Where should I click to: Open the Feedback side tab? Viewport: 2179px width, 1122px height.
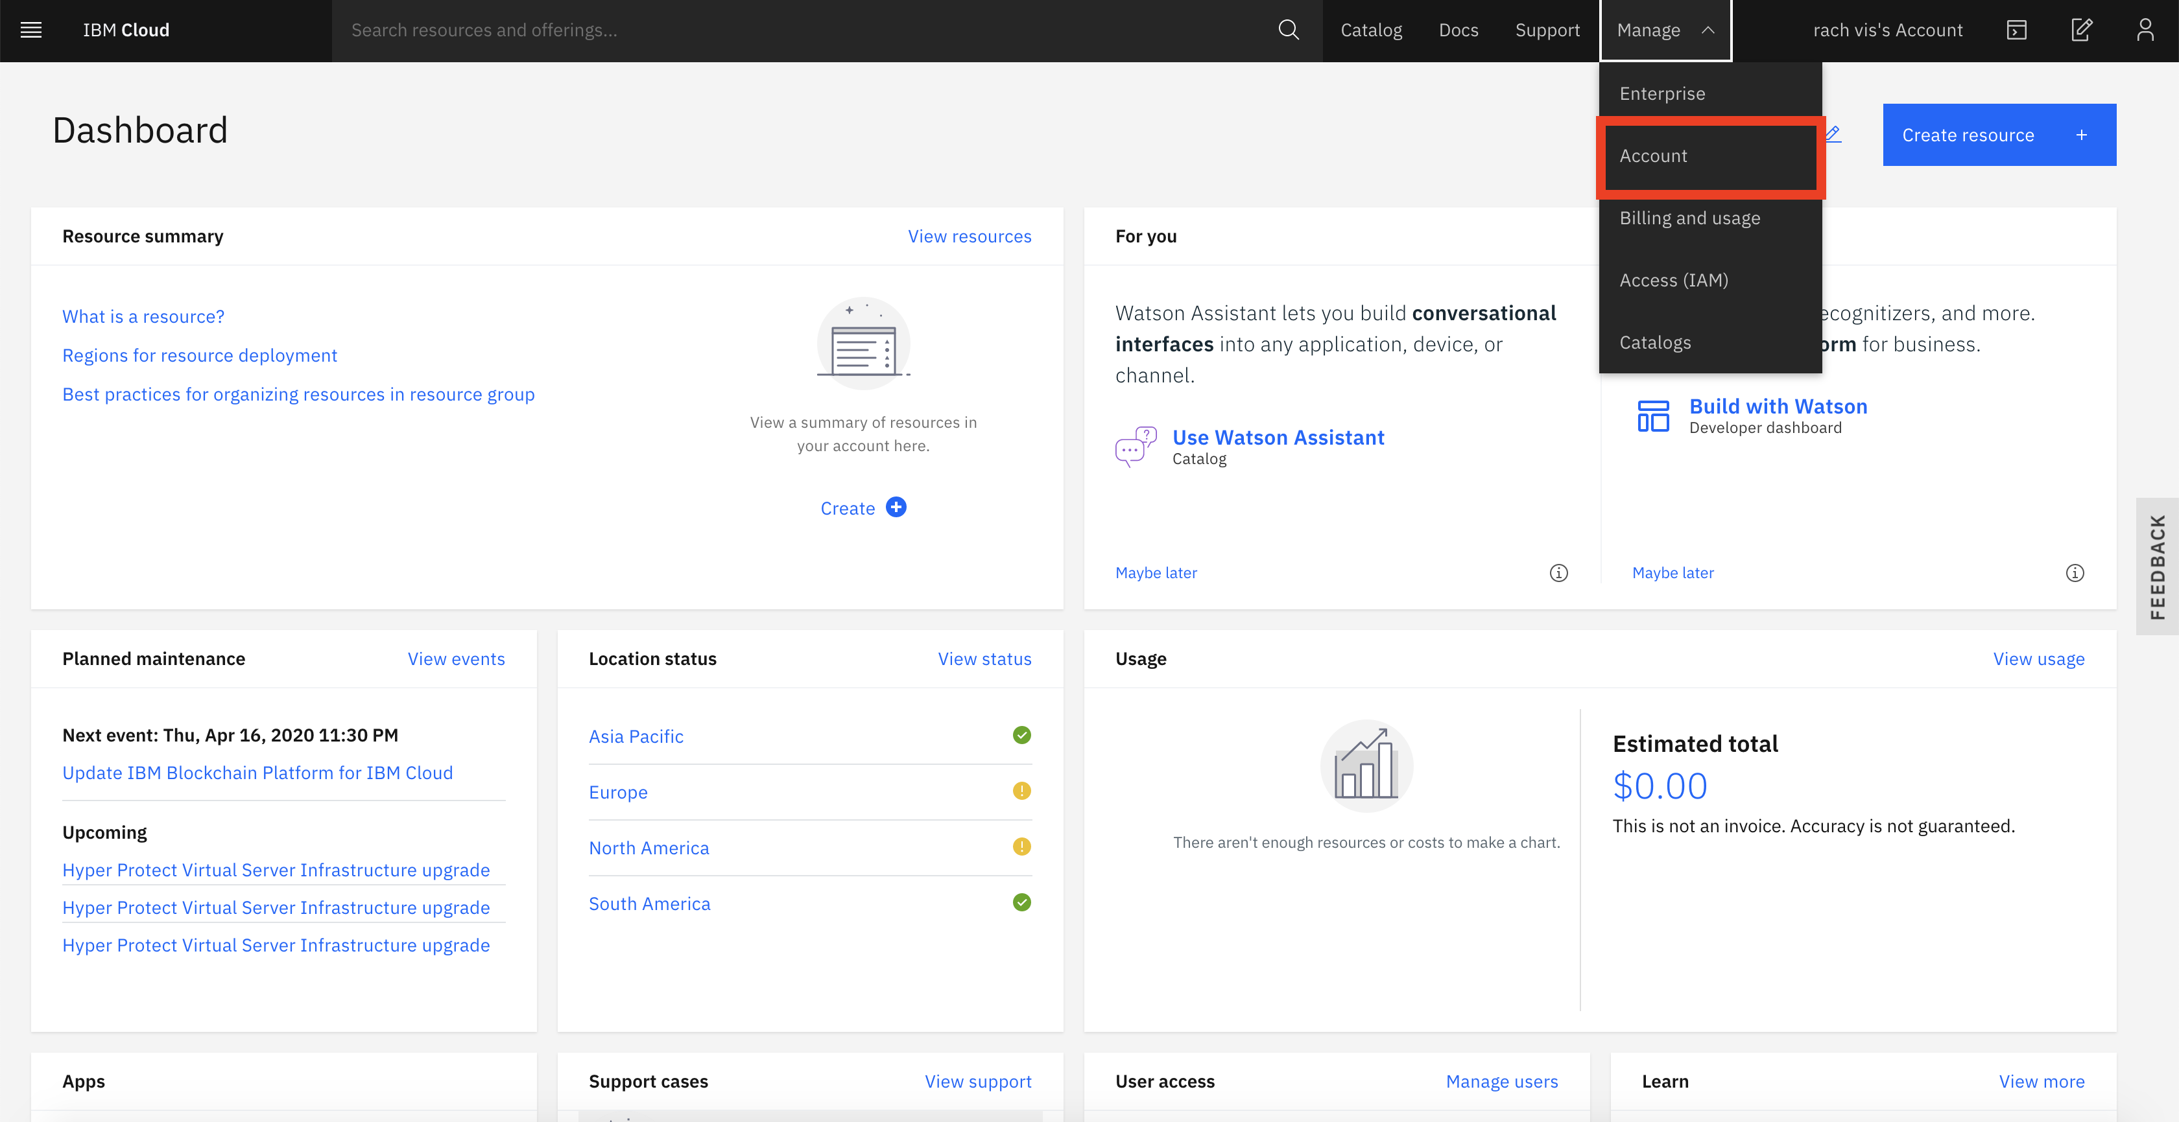pos(2156,567)
